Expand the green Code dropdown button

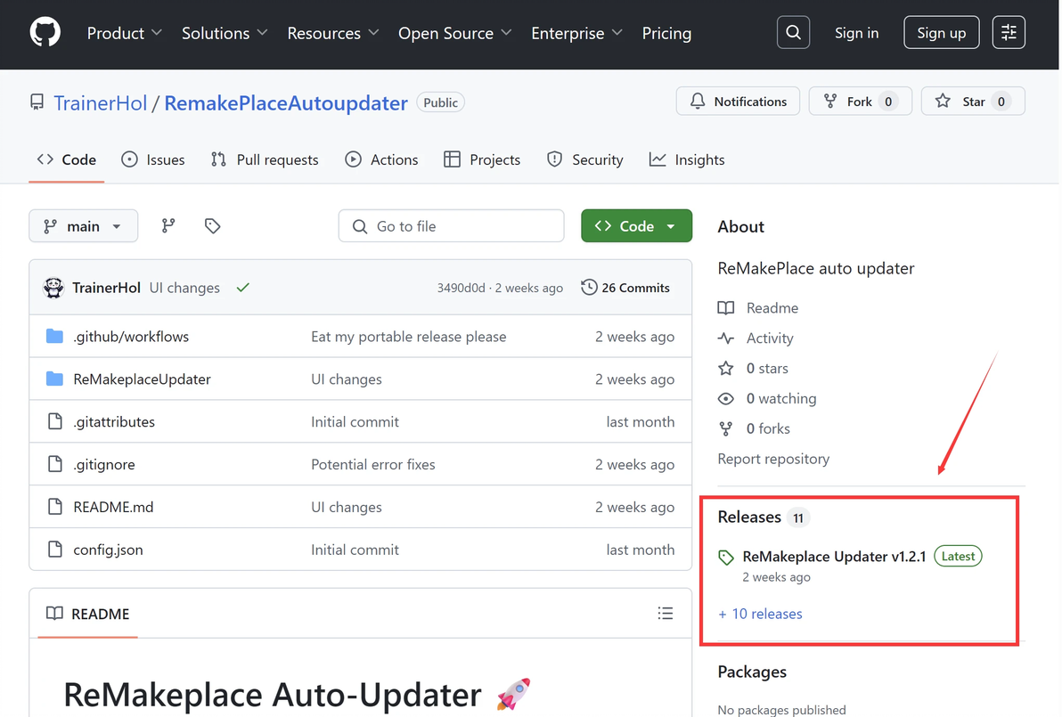(x=636, y=226)
